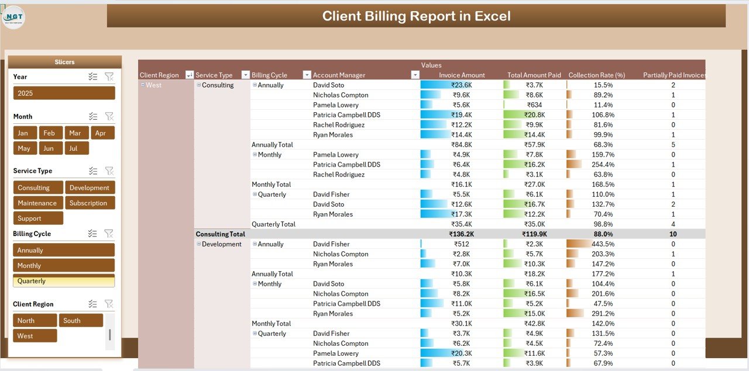Viewport: 749px width, 371px height.
Task: Collapse the Development service type group
Action: point(198,244)
